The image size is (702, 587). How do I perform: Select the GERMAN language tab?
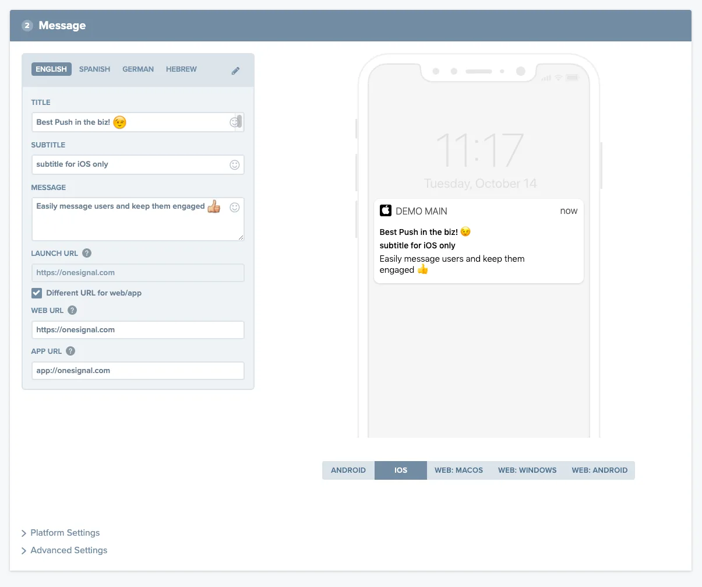pos(138,69)
